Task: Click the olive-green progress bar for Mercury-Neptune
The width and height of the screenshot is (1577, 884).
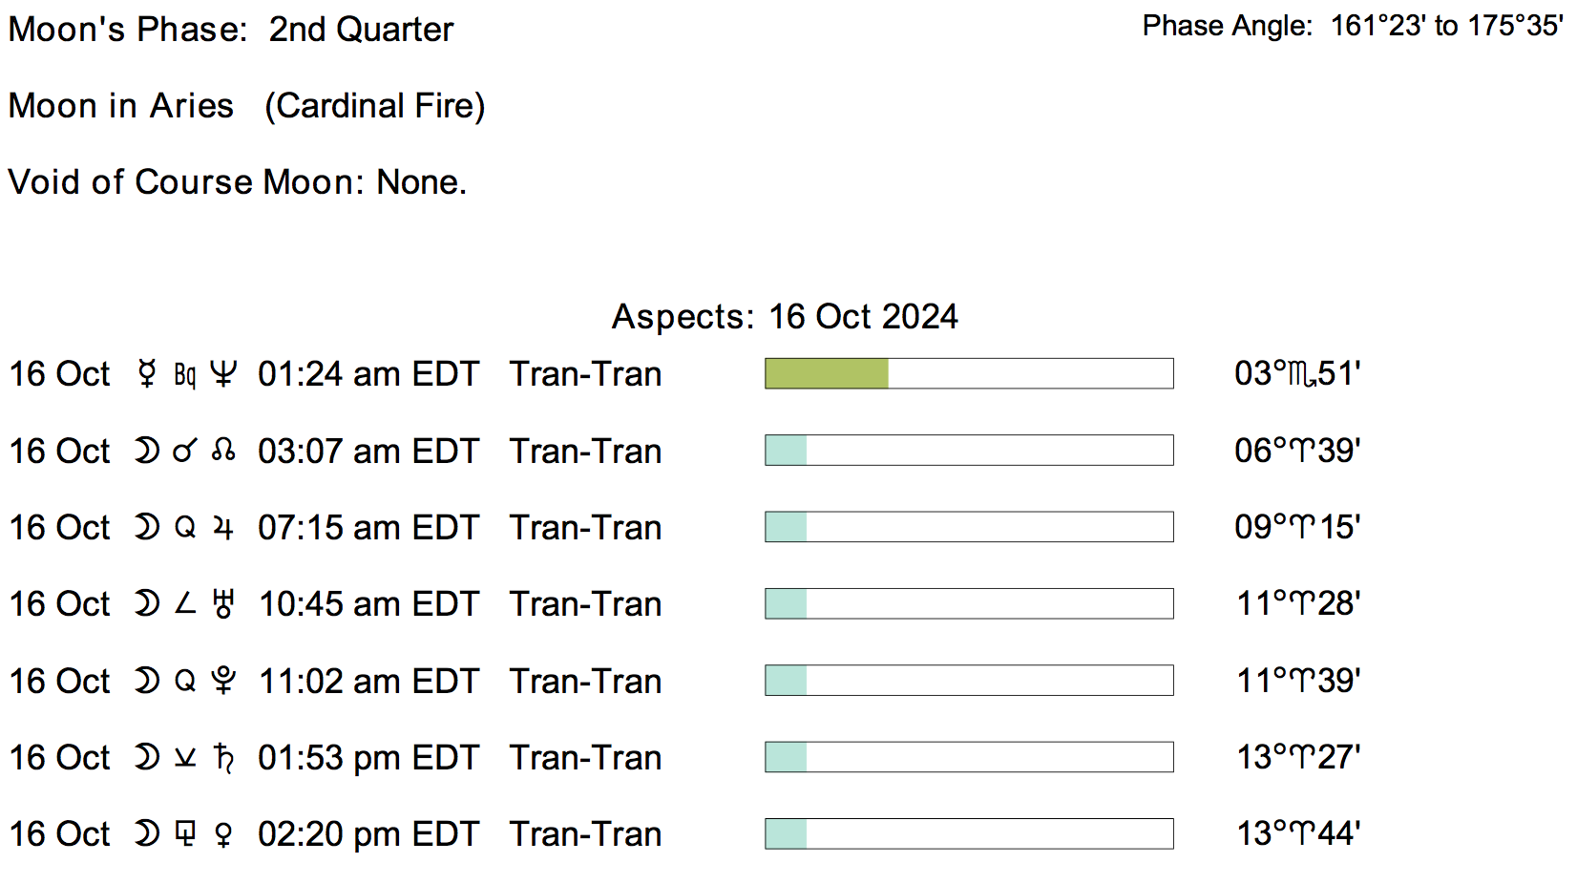Action: click(827, 374)
